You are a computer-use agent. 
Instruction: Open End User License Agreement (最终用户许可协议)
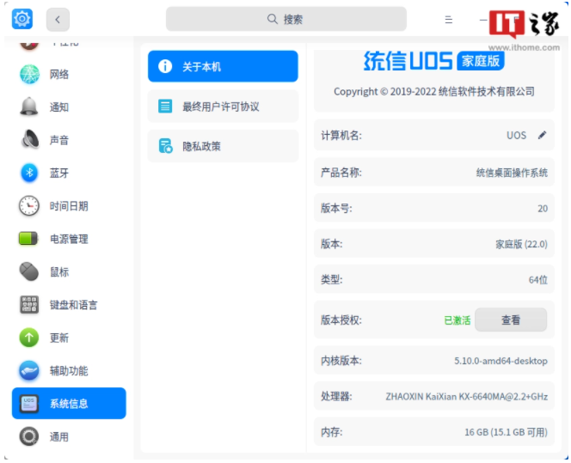pyautogui.click(x=223, y=107)
